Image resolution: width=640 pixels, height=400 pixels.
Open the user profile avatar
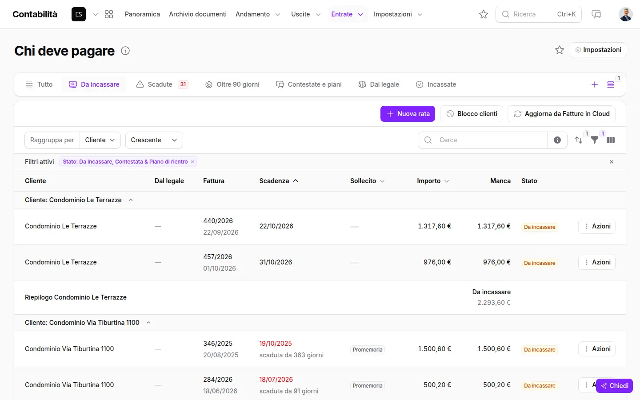[626, 14]
